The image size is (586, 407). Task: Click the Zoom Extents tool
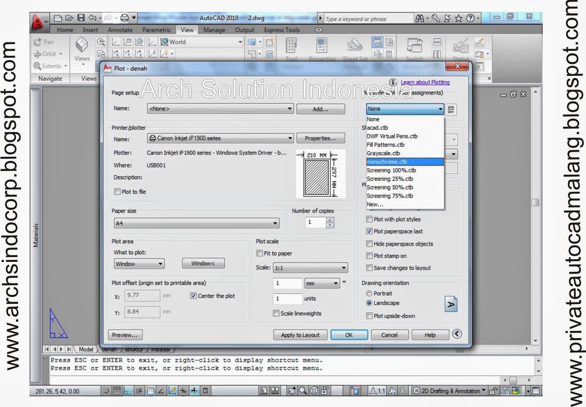click(x=50, y=66)
